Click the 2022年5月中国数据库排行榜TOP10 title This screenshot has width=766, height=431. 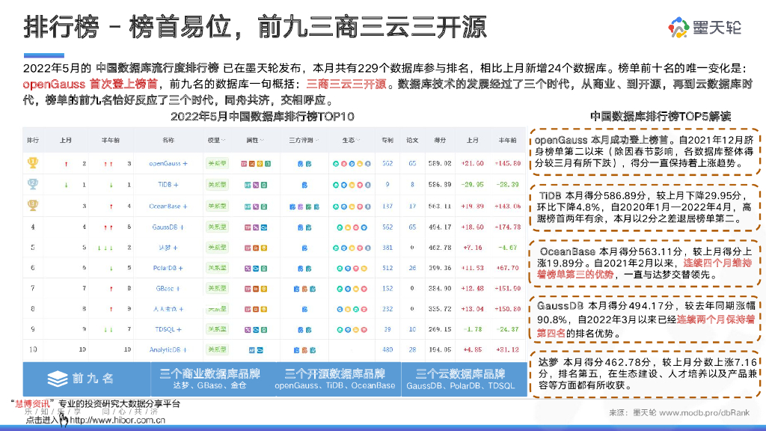tap(263, 117)
